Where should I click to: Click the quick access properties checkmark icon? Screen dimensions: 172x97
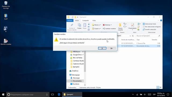(x=72, y=17)
